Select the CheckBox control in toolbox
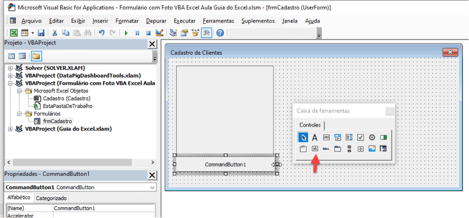 361,137
